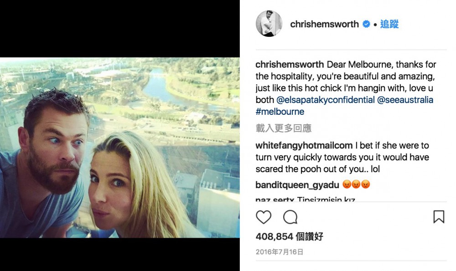The image size is (456, 271).
Task: Visit the @seeaustralia mention
Action: pyautogui.click(x=405, y=100)
